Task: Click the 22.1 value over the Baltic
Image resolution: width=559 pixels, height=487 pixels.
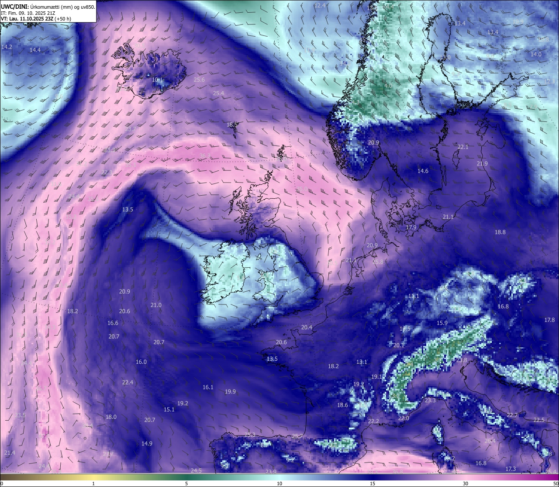Action: [x=463, y=147]
